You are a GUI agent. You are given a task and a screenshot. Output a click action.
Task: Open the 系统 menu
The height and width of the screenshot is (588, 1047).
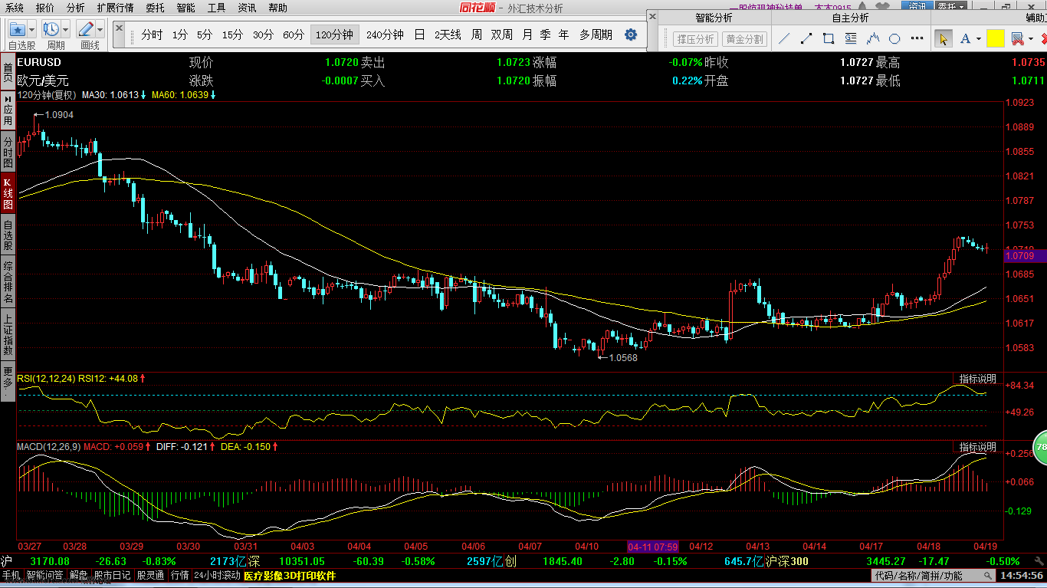click(15, 8)
